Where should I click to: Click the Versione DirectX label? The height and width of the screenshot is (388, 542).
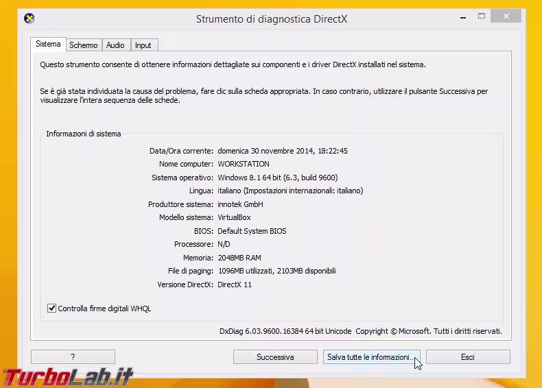[x=185, y=284]
